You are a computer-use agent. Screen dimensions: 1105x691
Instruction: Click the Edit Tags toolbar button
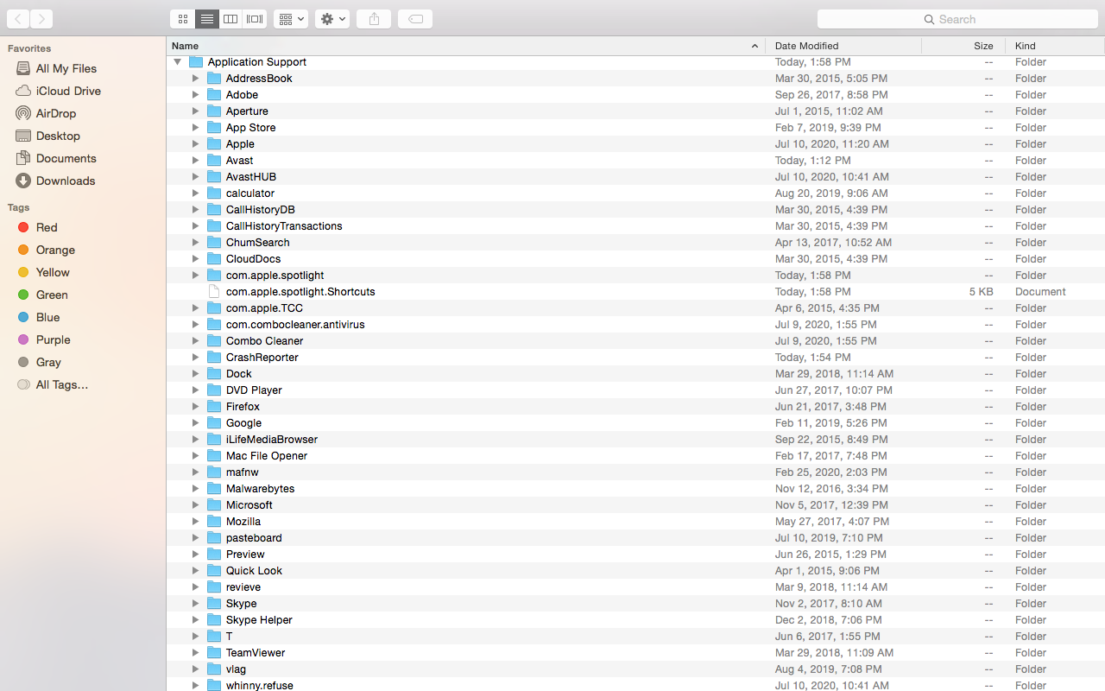tap(415, 19)
